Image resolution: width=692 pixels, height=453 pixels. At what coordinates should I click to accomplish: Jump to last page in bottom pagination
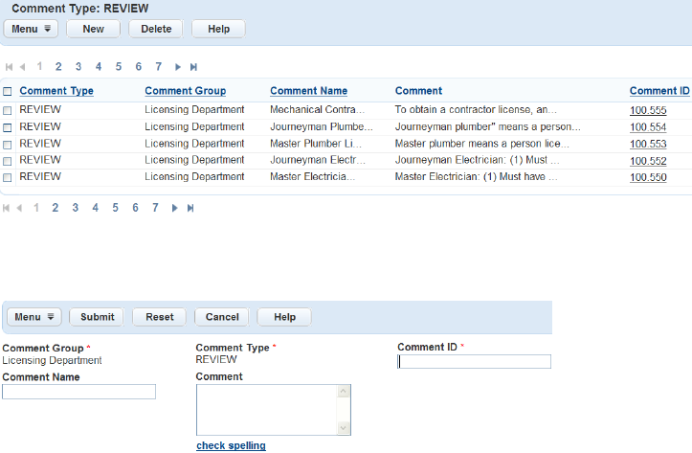(190, 208)
